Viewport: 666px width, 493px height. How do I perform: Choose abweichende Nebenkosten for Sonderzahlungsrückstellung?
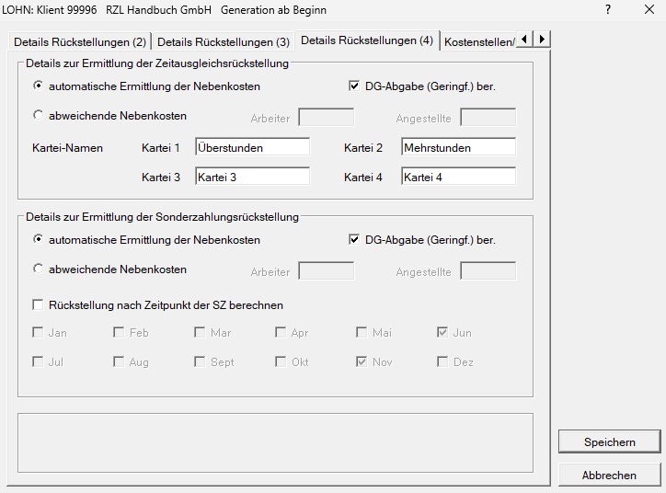click(38, 269)
